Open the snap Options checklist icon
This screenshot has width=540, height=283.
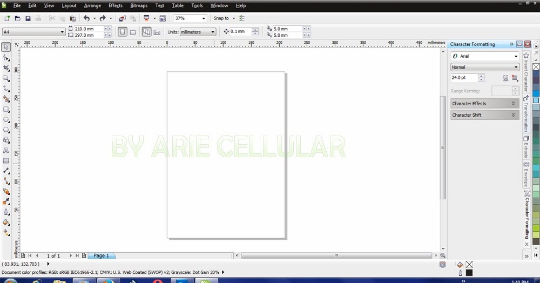click(242, 18)
